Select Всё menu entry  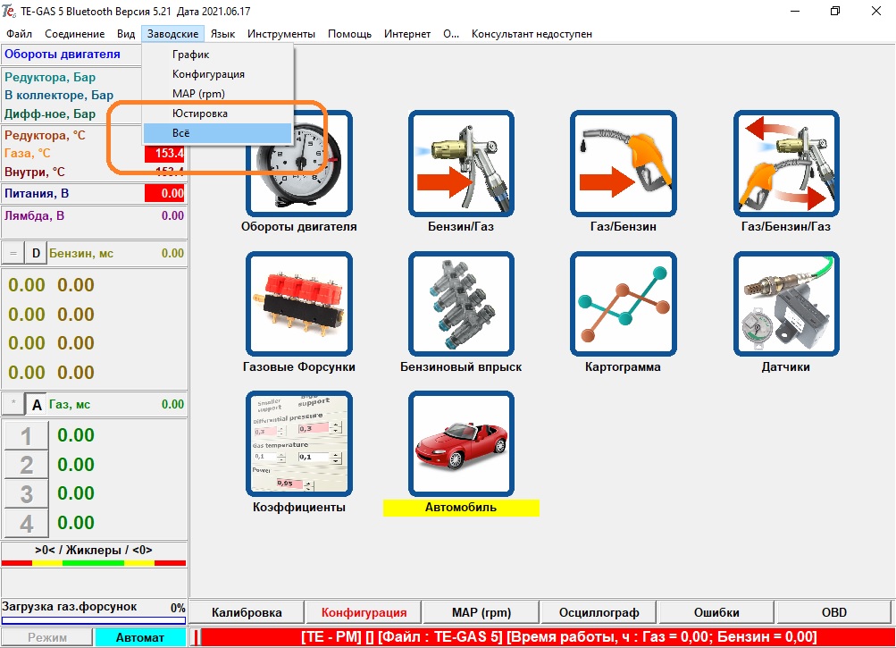(x=217, y=132)
